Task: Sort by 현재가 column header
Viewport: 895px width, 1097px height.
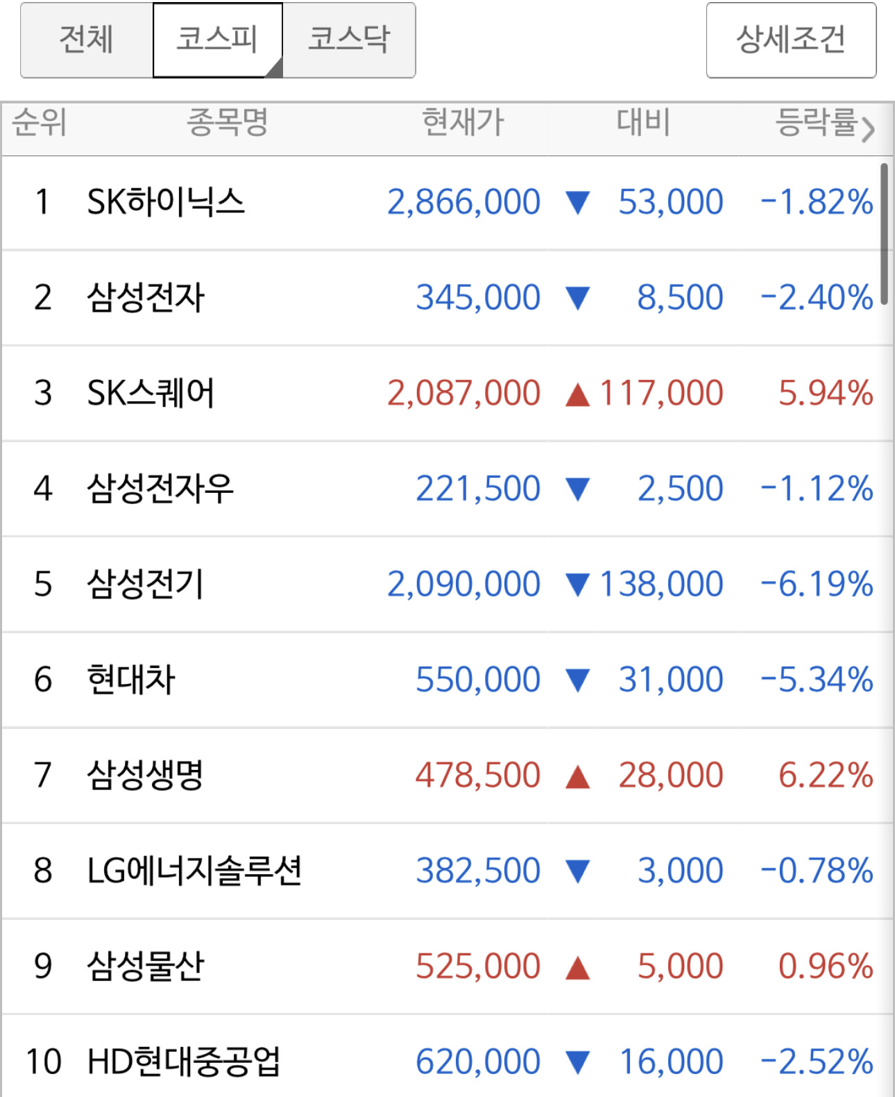Action: (463, 122)
